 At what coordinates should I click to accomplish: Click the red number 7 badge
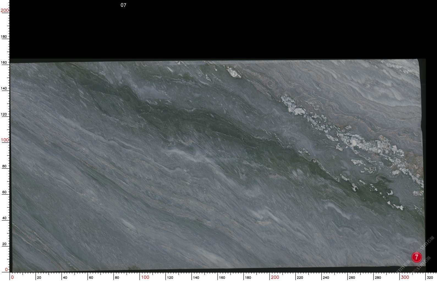click(x=416, y=257)
